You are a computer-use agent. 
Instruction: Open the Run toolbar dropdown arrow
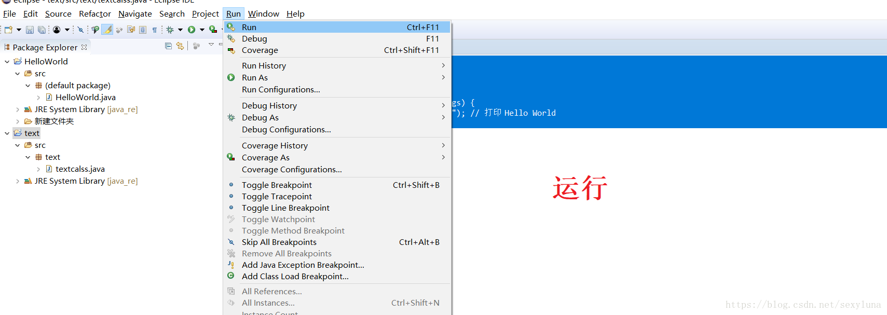click(x=202, y=30)
